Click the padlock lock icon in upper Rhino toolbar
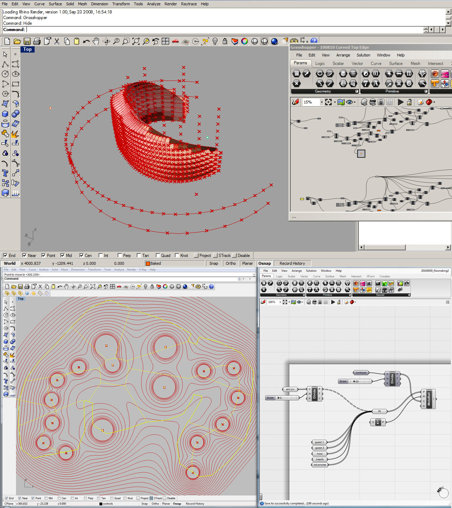 pos(225,41)
